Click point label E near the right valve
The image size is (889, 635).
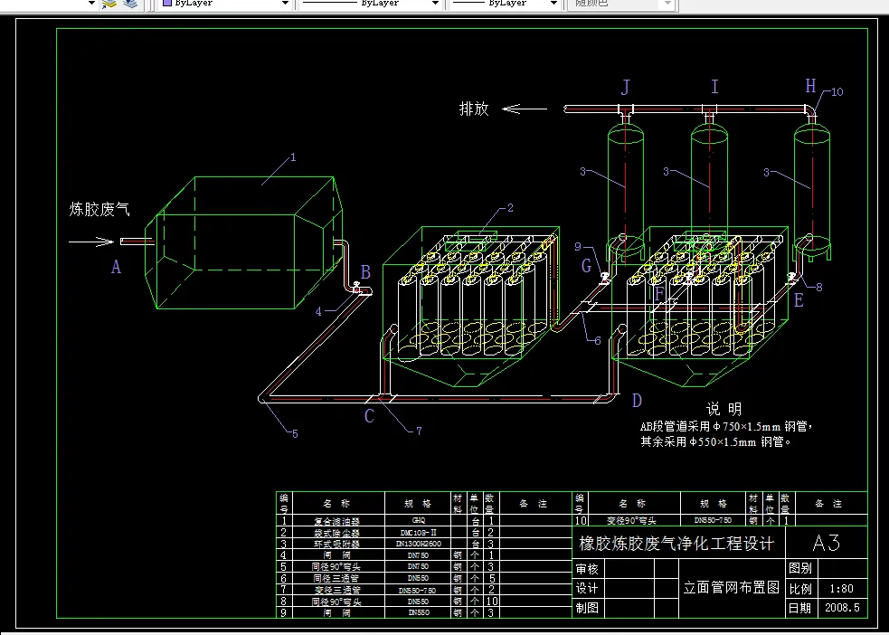coord(799,300)
